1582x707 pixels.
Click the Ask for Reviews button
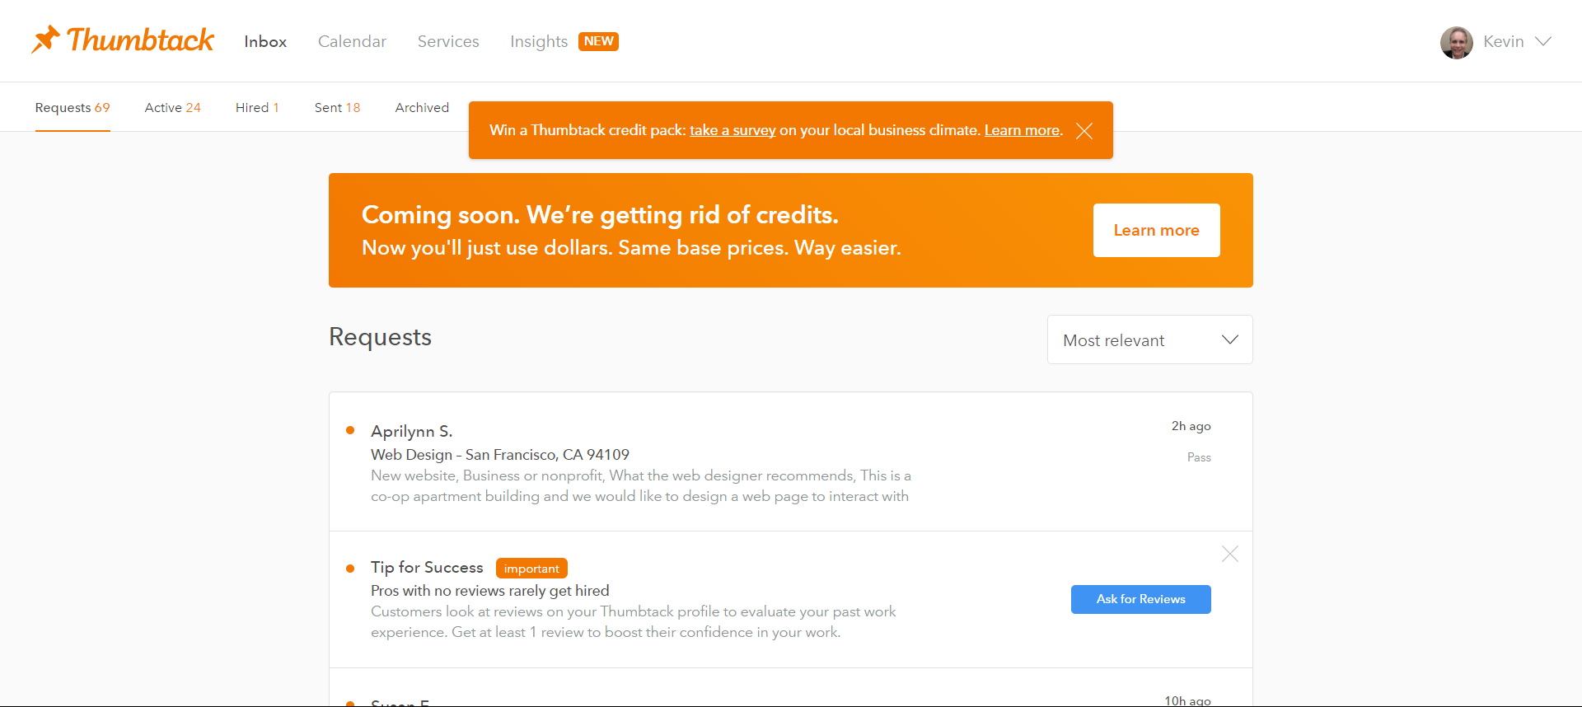tap(1141, 599)
